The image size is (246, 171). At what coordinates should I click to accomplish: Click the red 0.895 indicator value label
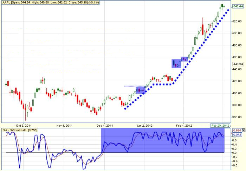tap(237, 131)
